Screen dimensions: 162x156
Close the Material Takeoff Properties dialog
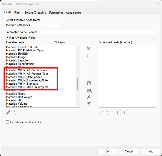click(157, 4)
